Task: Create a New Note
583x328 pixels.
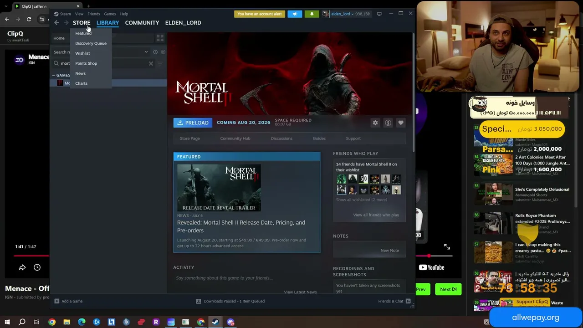Action: (389, 251)
